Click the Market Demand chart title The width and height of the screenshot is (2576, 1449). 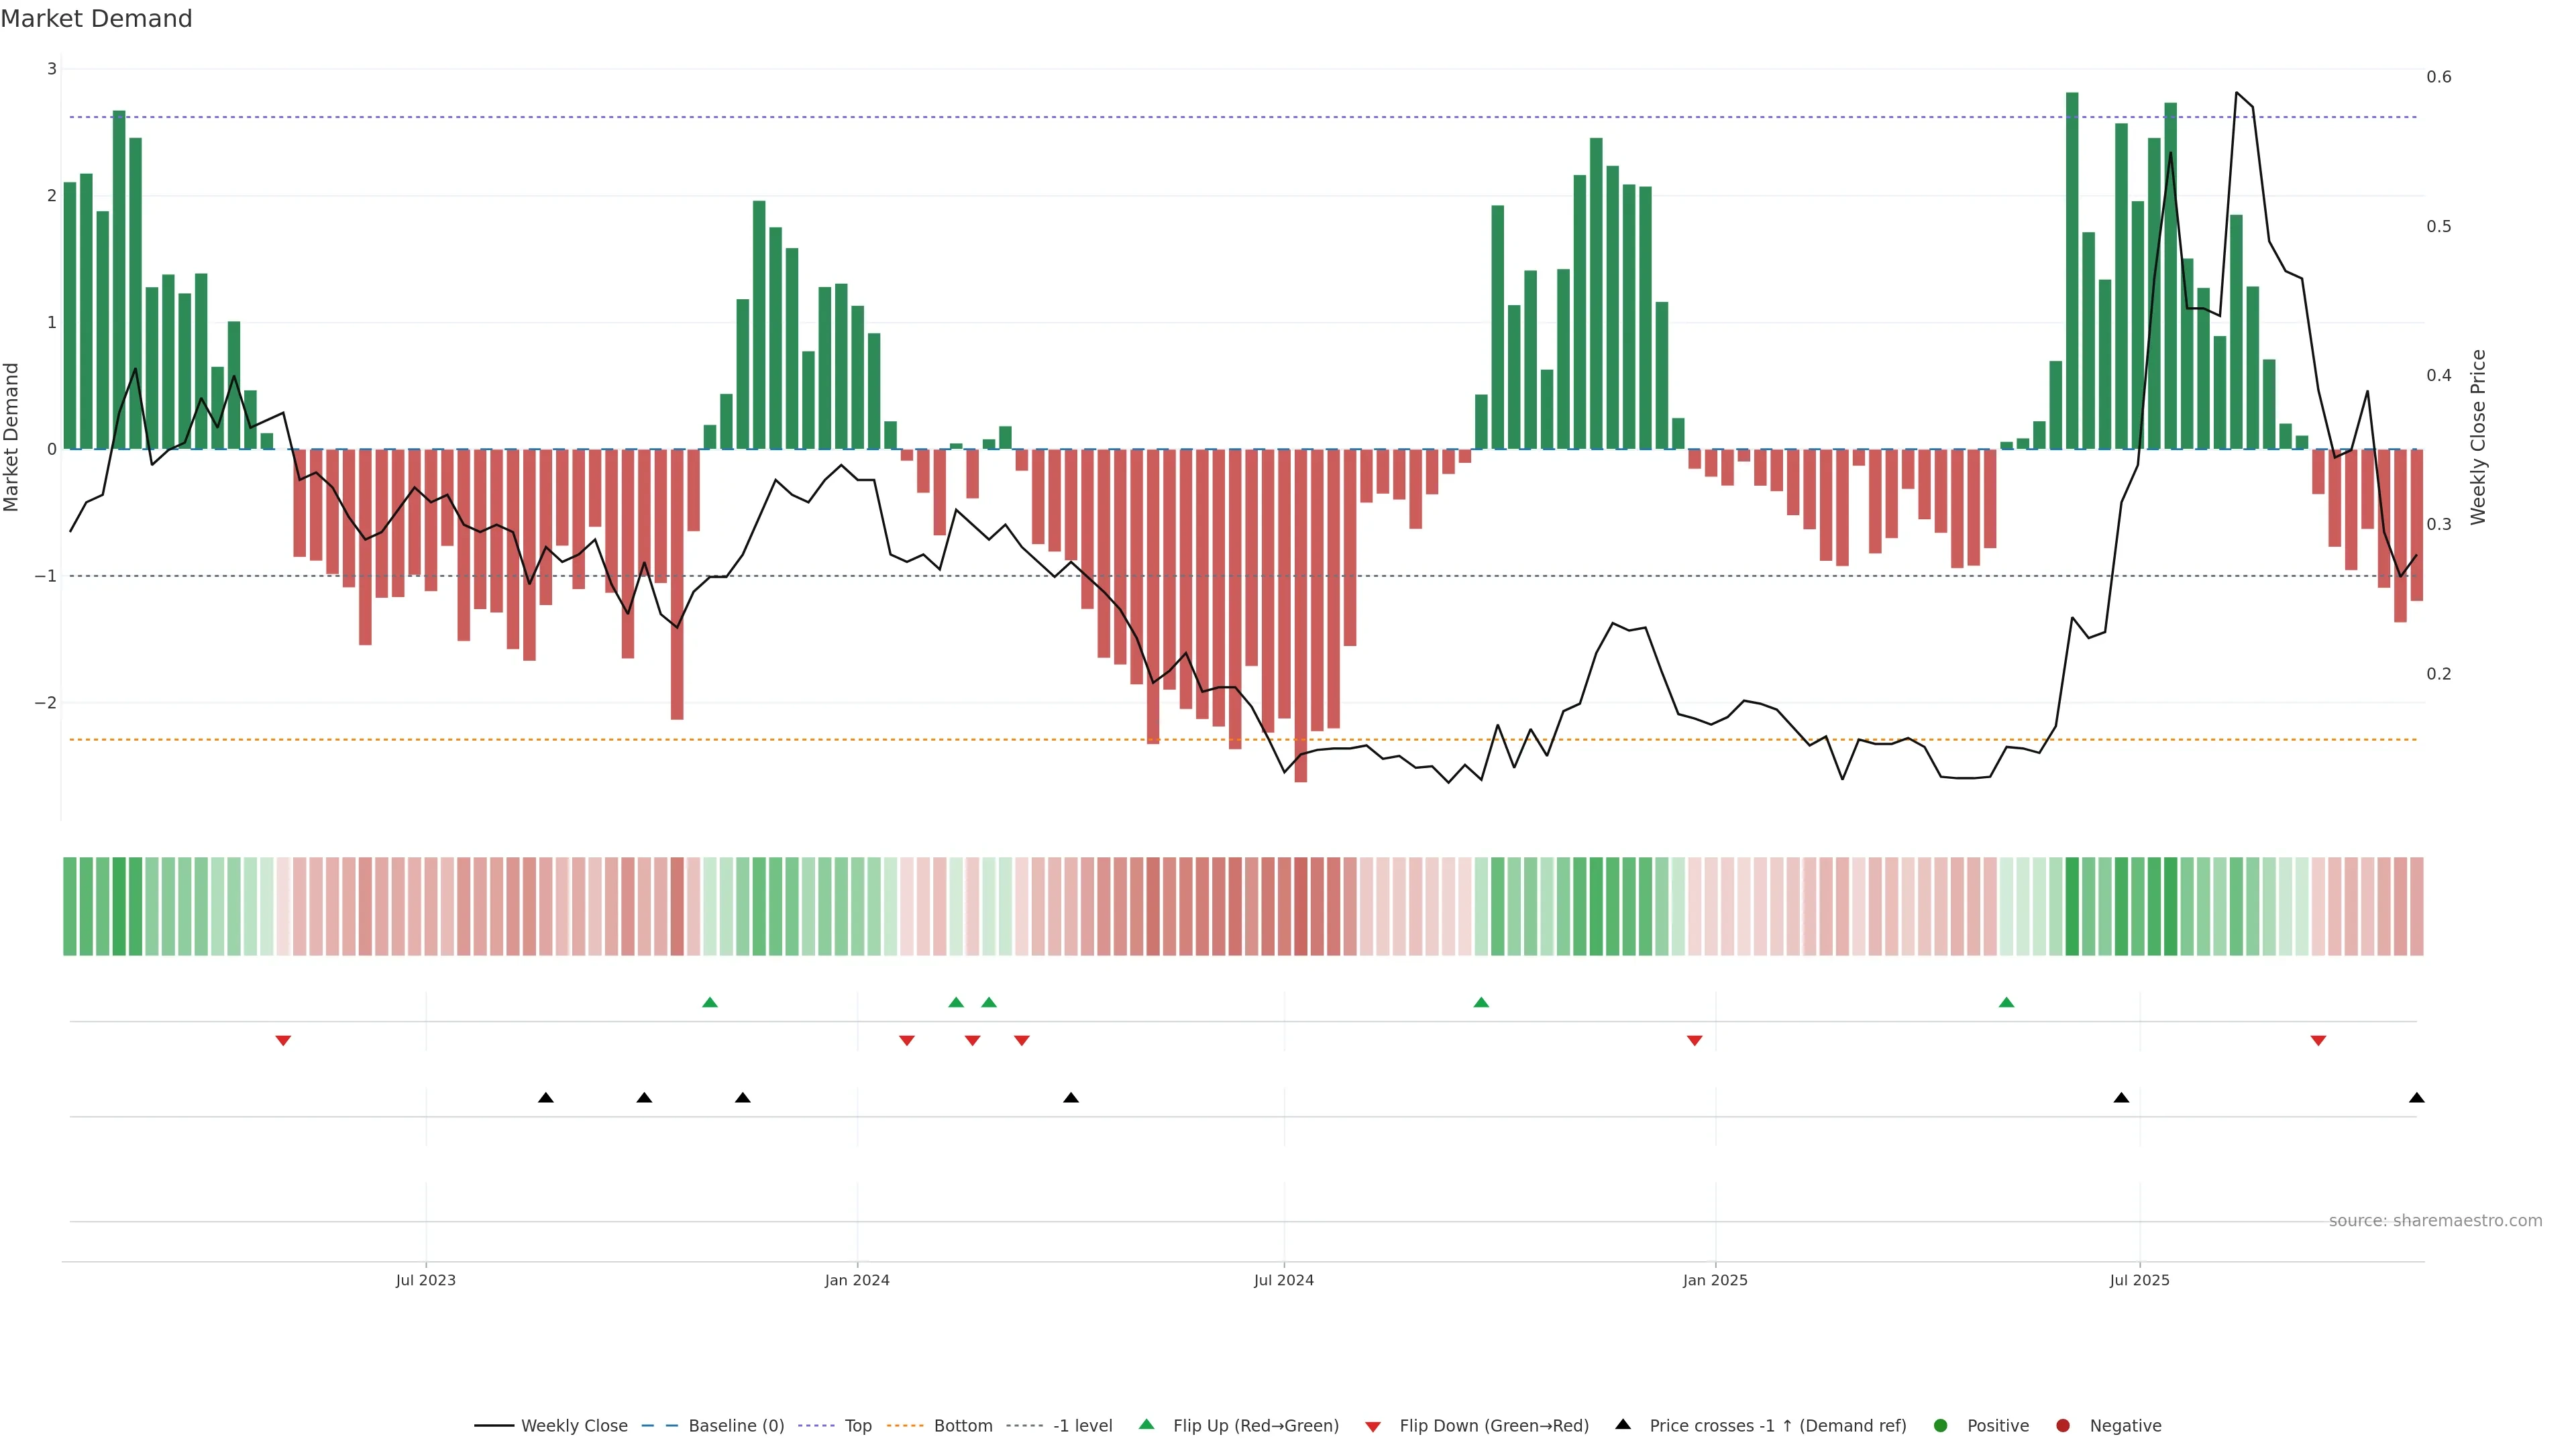click(x=96, y=19)
